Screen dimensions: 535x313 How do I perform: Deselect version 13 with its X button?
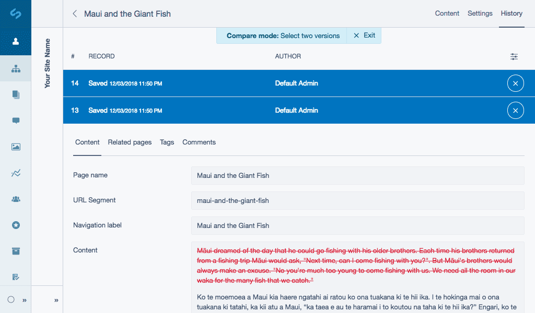[x=515, y=111]
